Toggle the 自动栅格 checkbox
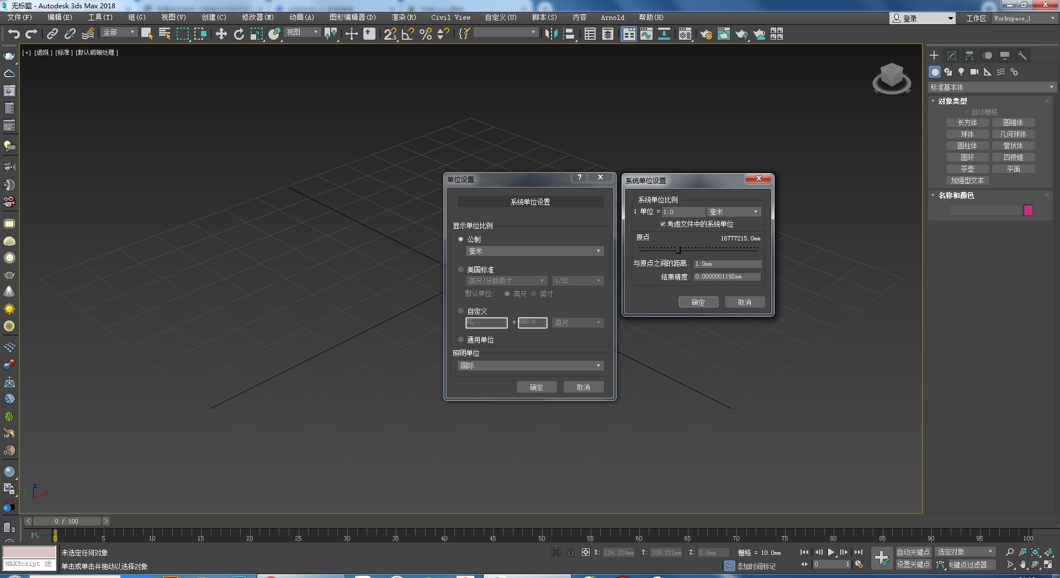The width and height of the screenshot is (1060, 578). tap(967, 112)
